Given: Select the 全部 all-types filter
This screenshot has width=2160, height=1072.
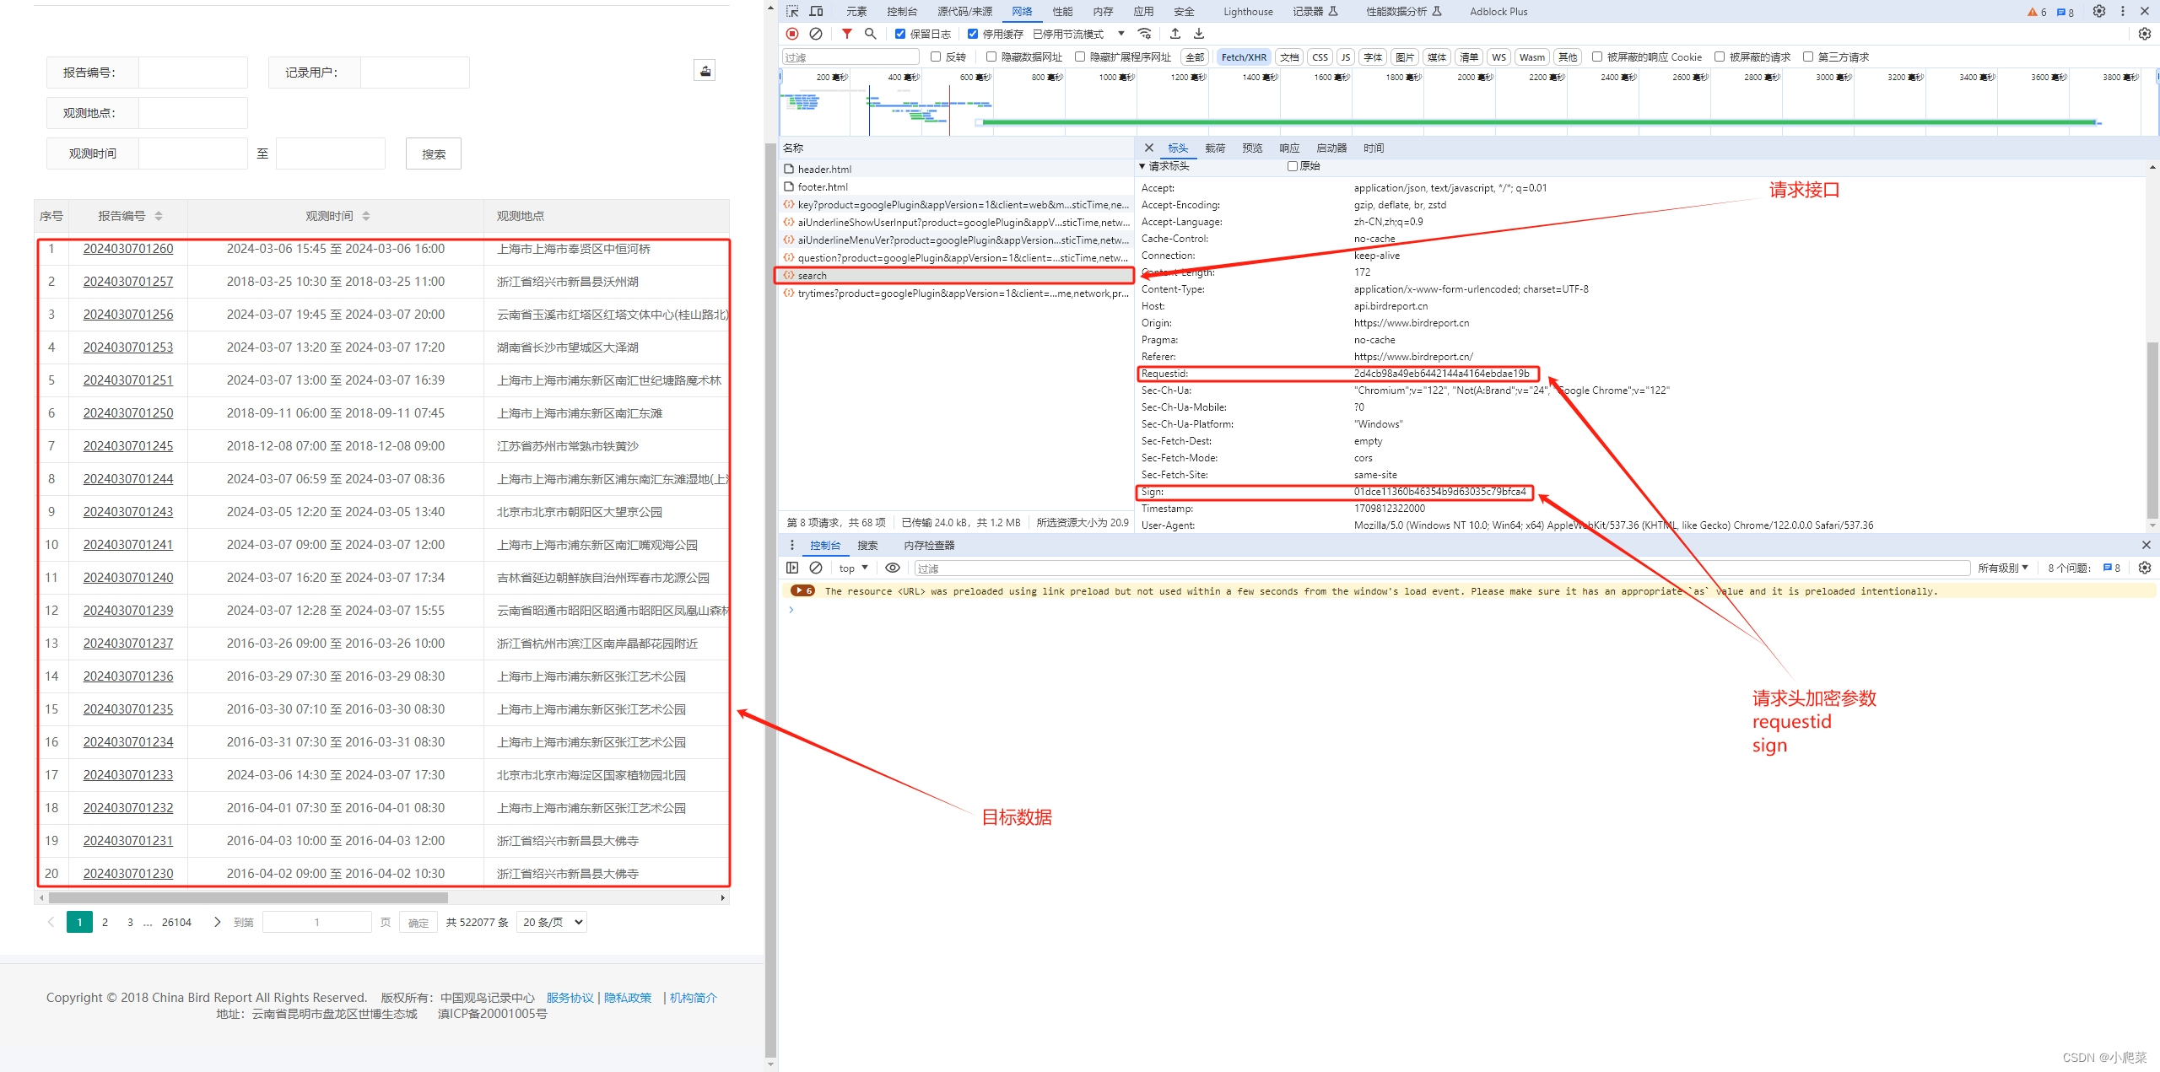Looking at the screenshot, I should (1195, 57).
